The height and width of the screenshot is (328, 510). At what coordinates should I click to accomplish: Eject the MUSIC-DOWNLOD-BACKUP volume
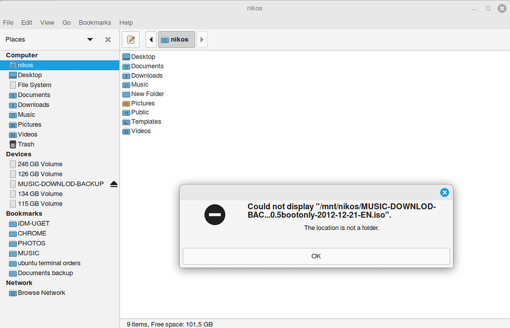[114, 184]
